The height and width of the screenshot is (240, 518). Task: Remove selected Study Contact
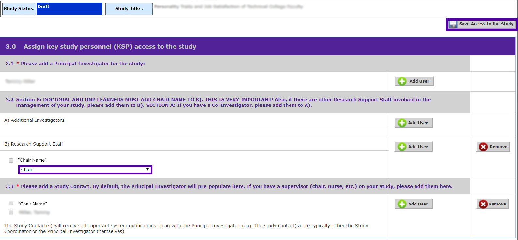click(x=493, y=204)
